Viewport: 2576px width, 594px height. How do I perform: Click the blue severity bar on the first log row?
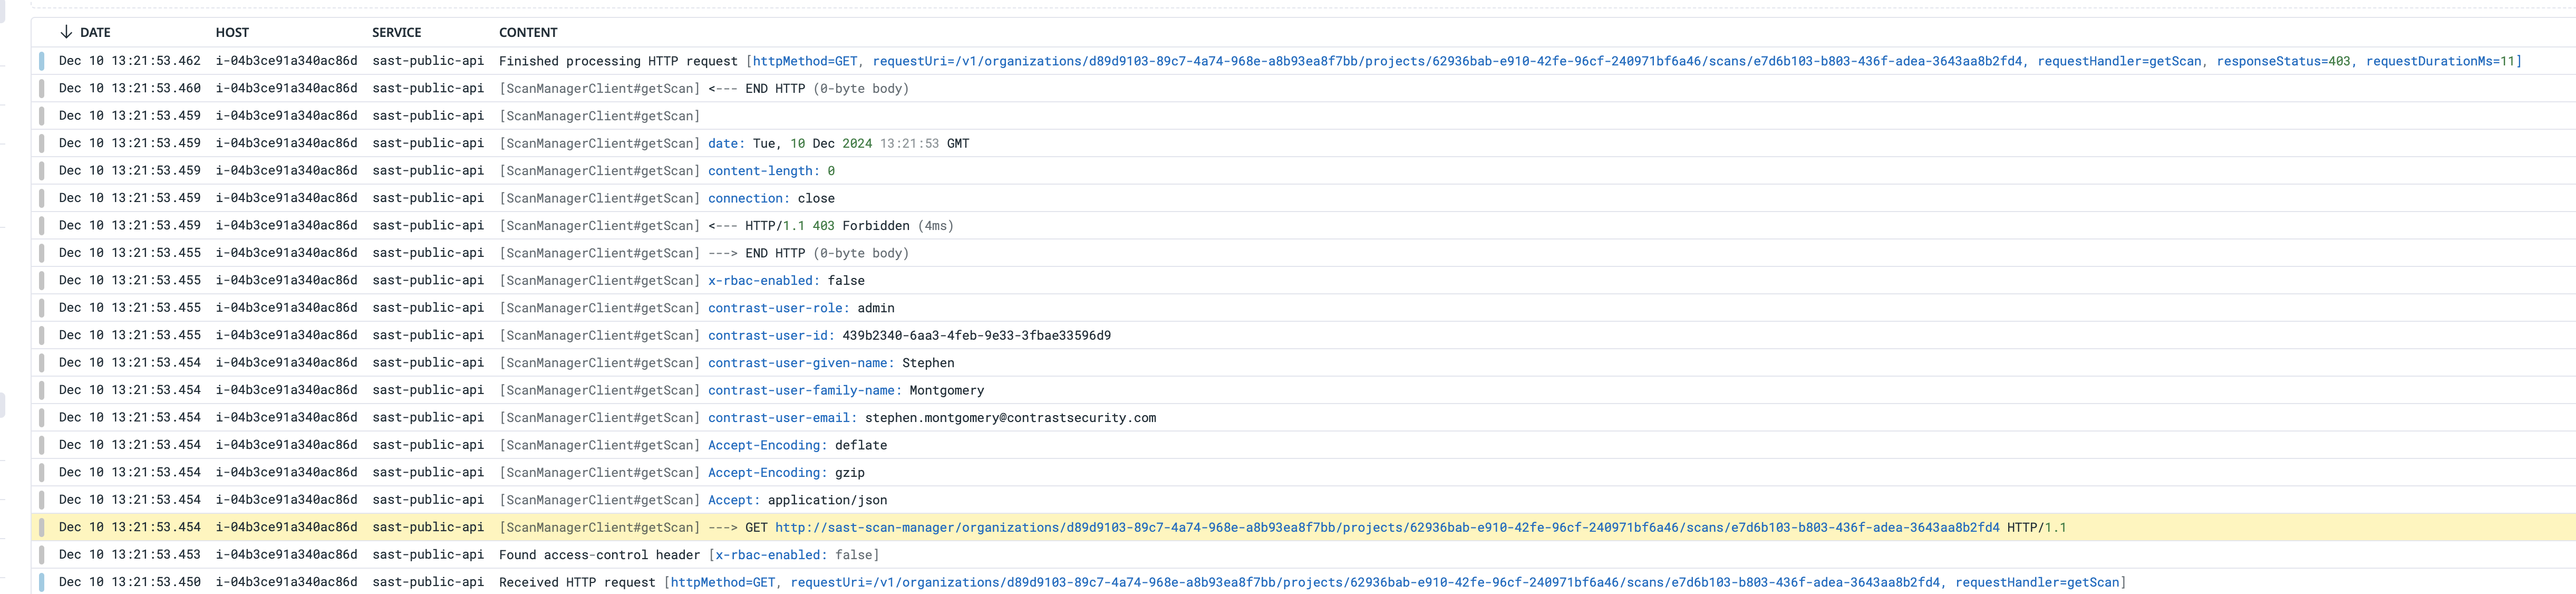coord(41,60)
